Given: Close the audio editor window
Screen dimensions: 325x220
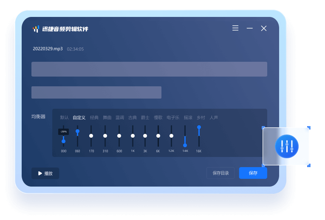Looking at the screenshot, I should point(264,28).
